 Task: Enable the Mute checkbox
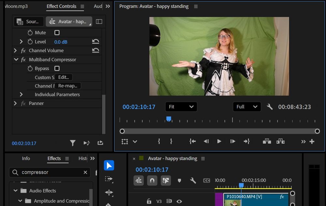click(x=57, y=33)
